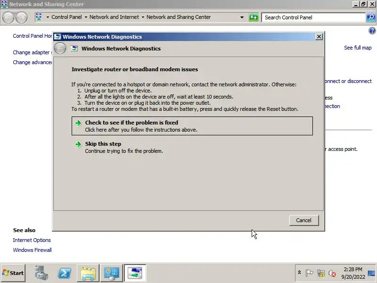Open the taskbar clock showing 2:28 PM
377x283 pixels.
point(353,273)
